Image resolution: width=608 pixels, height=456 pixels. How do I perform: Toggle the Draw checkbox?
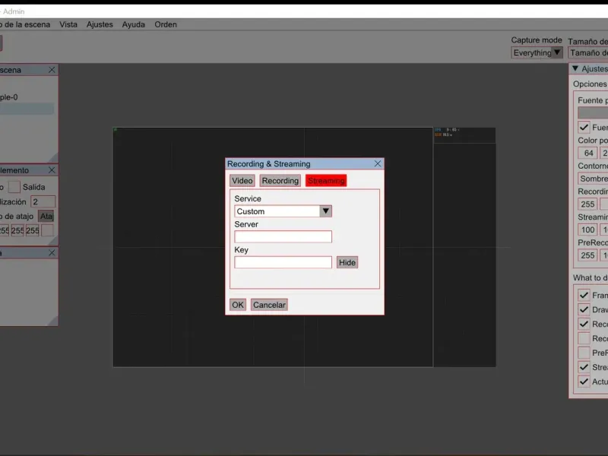(584, 309)
